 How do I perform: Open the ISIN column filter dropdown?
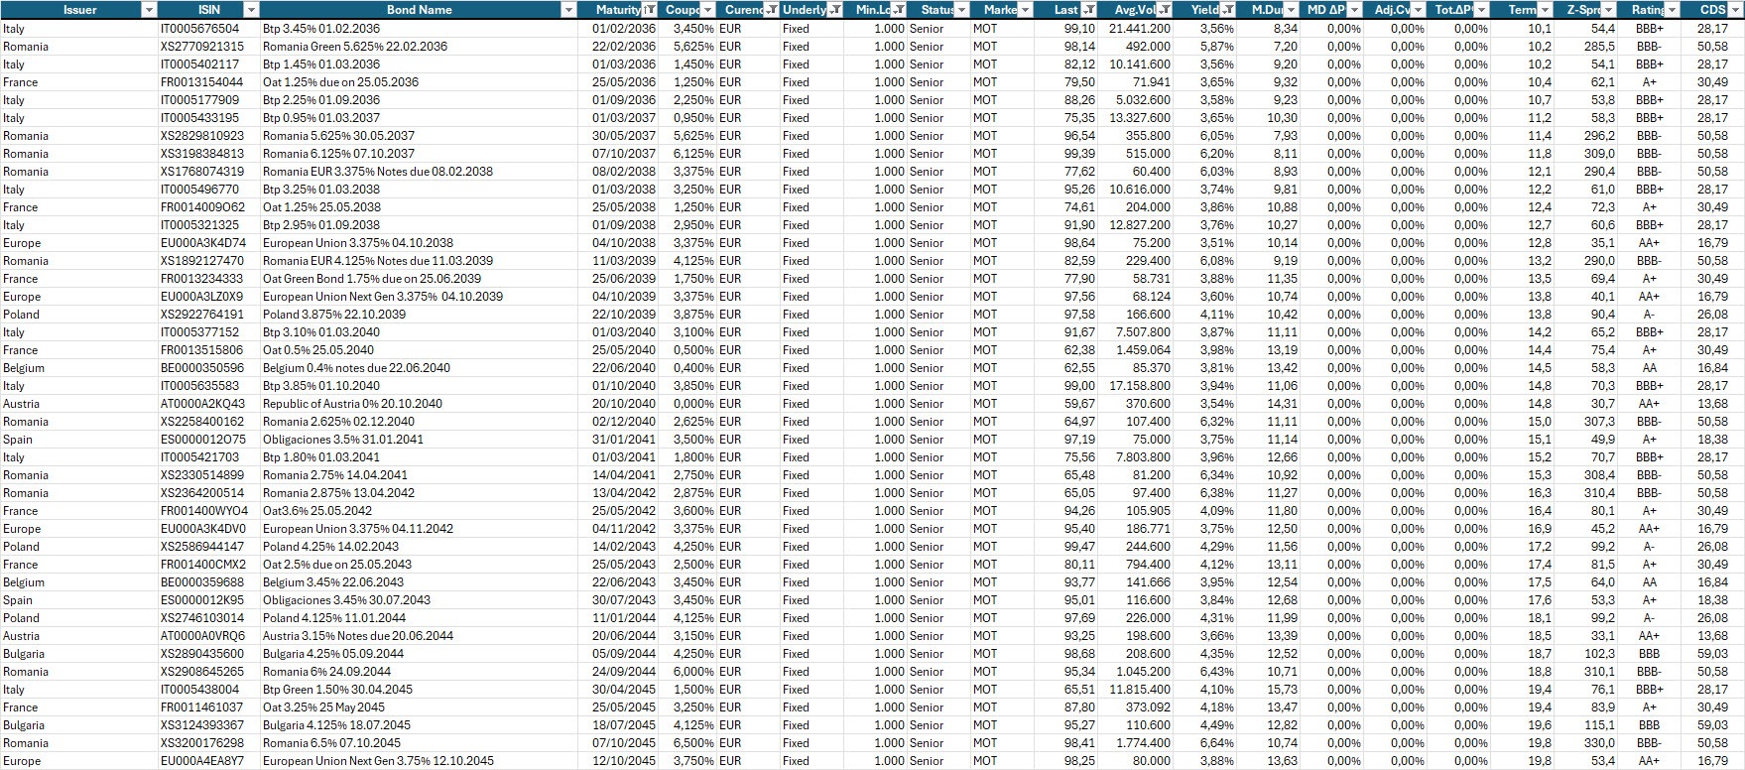tap(251, 10)
